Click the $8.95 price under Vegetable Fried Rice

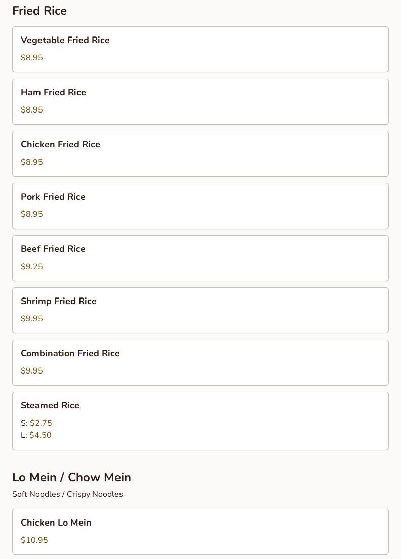coord(32,57)
